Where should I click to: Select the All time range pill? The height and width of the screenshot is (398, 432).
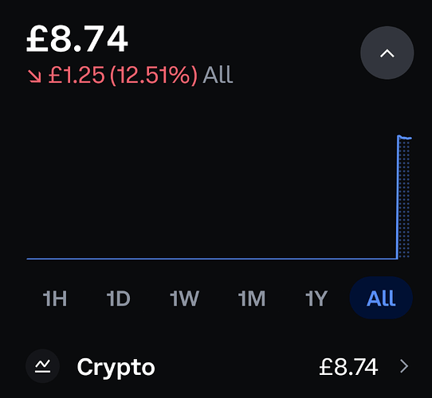(381, 298)
